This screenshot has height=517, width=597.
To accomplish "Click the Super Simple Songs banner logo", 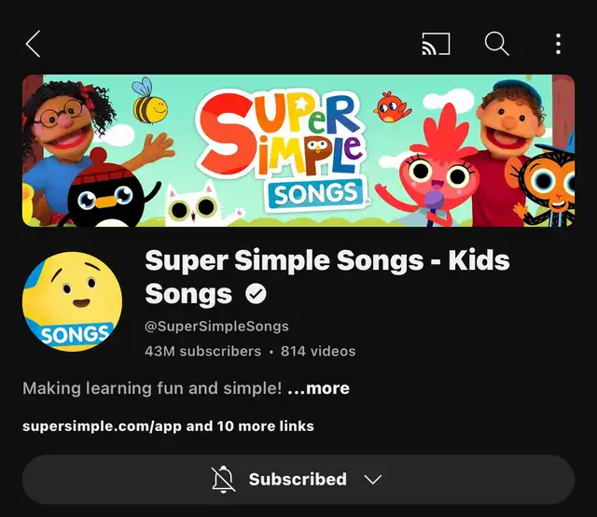I will tap(282, 147).
